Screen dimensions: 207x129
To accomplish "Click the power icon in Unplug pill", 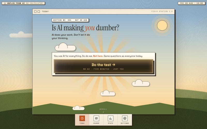I will tap(5, 3).
